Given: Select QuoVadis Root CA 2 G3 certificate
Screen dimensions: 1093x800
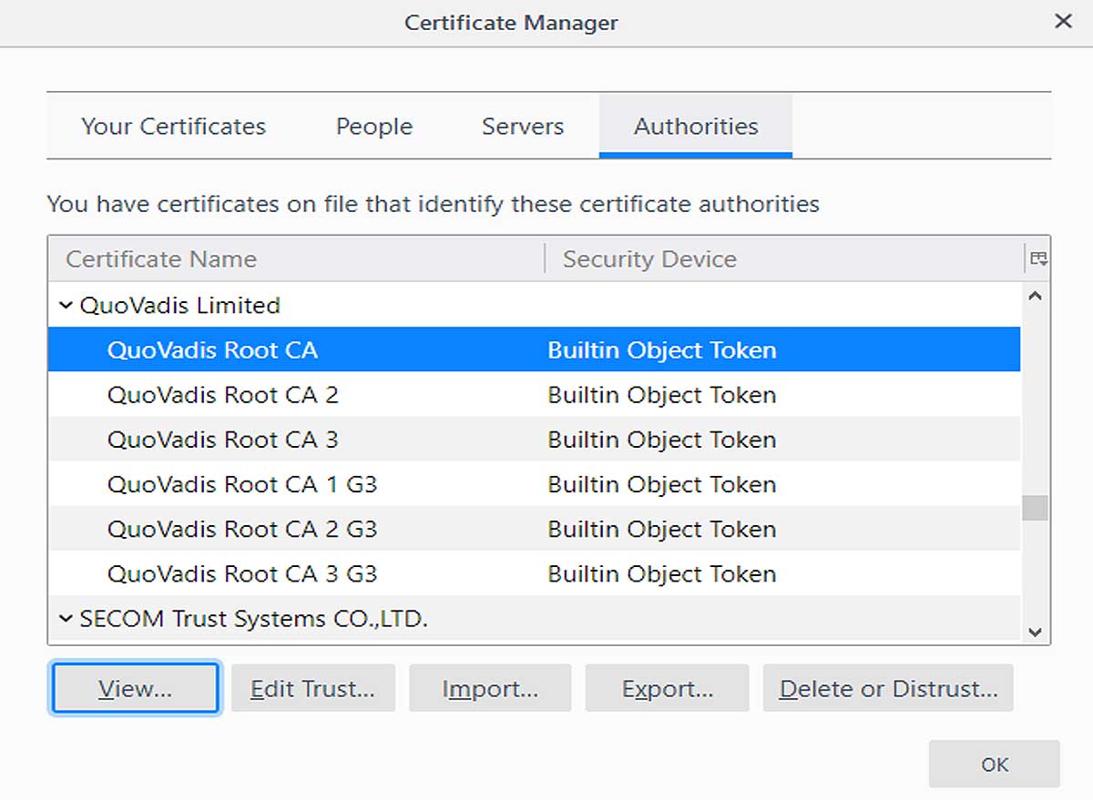Looking at the screenshot, I should 534,529.
